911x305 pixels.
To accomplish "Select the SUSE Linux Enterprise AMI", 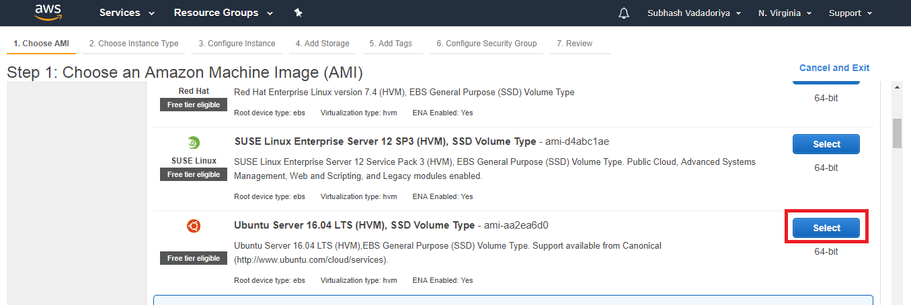I will [x=826, y=144].
